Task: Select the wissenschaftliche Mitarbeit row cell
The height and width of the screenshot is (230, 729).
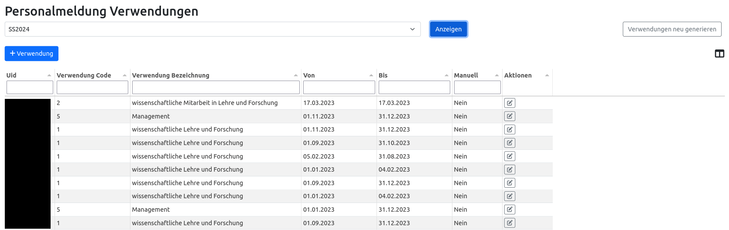Action: coord(205,103)
